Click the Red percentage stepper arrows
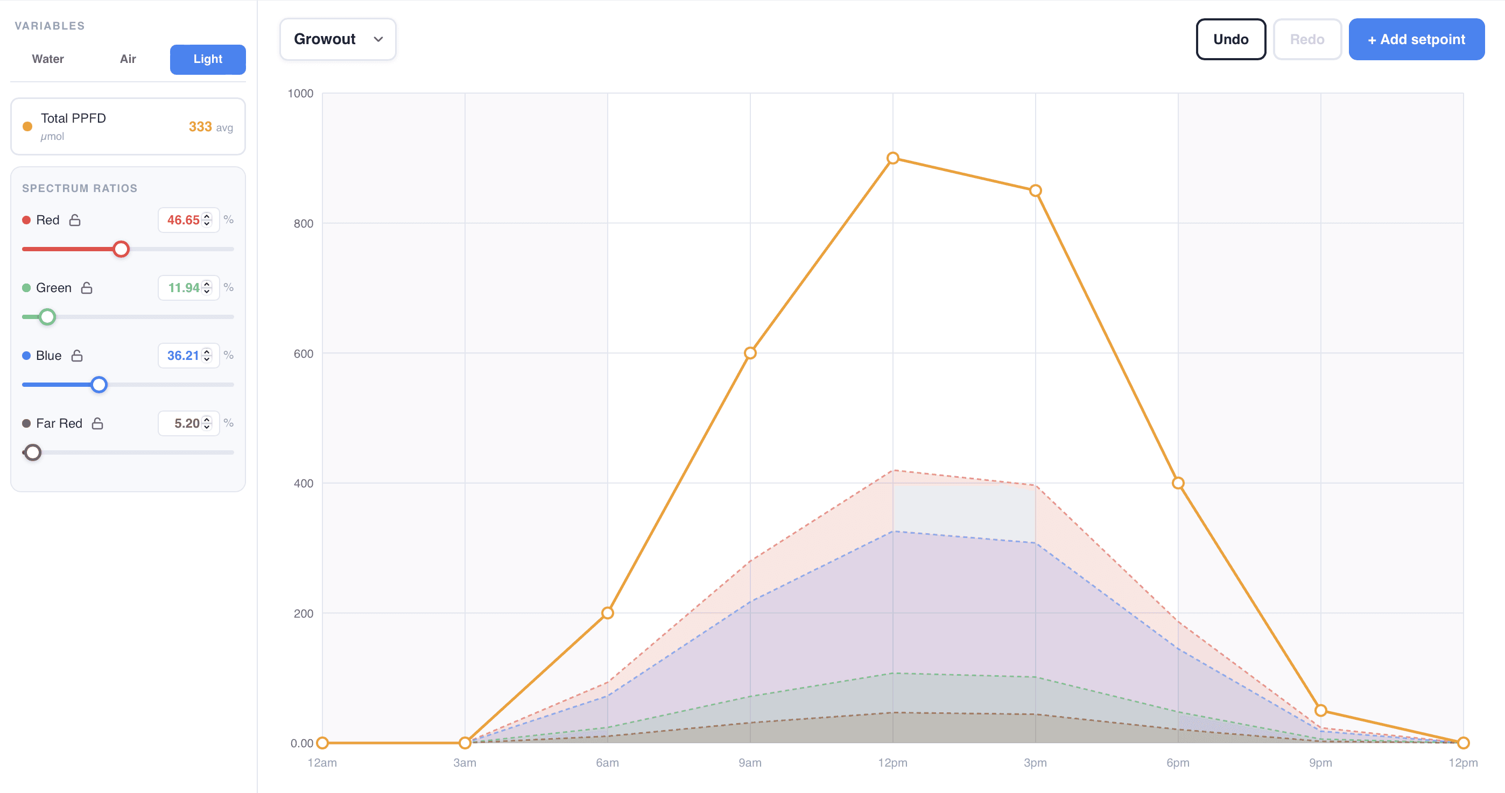The height and width of the screenshot is (793, 1505). (x=207, y=220)
